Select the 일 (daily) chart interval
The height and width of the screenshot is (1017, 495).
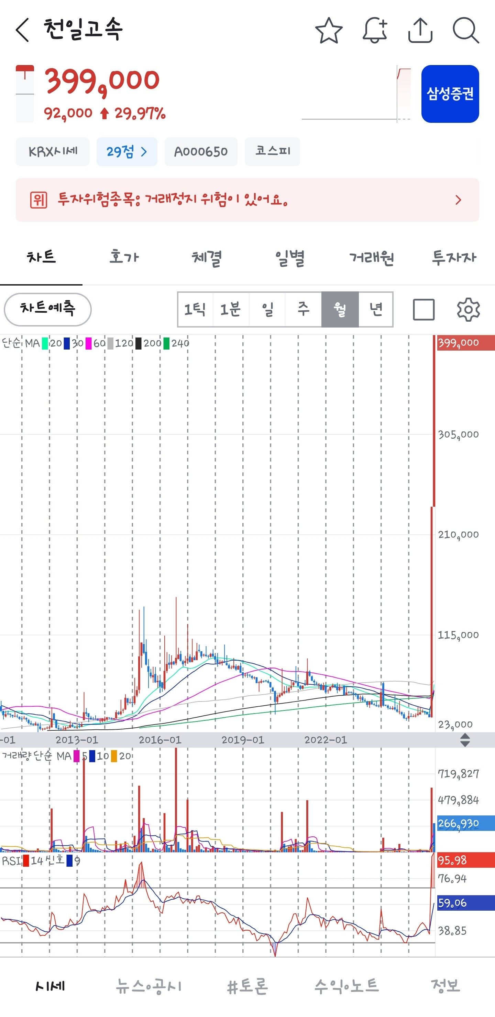(x=267, y=310)
